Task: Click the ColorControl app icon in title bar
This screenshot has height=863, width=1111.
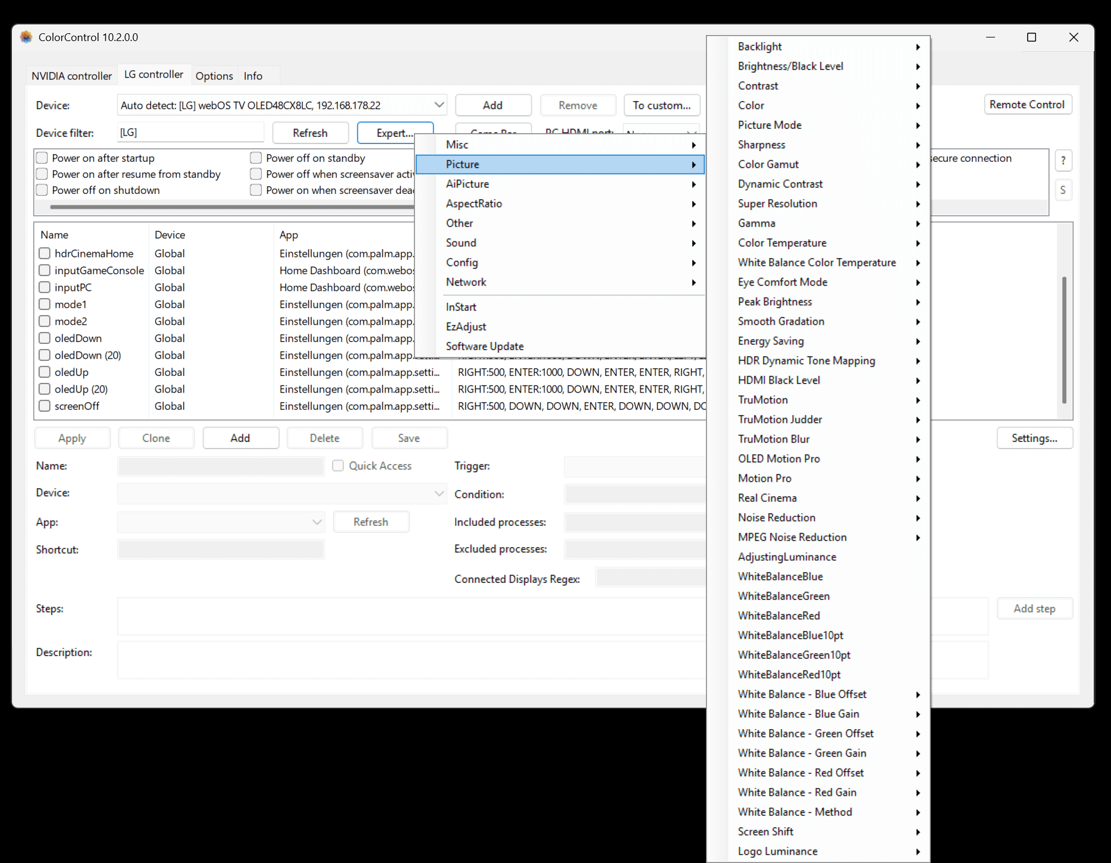Action: [26, 37]
